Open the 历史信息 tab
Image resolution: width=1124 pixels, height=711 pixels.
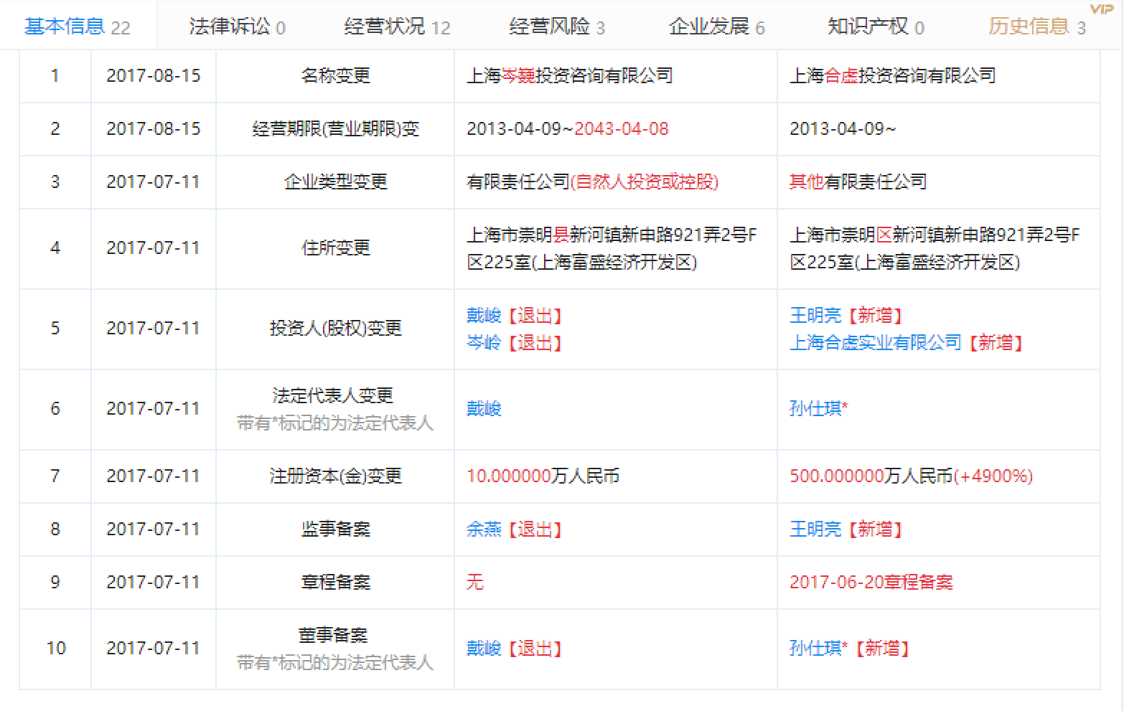coord(1036,27)
